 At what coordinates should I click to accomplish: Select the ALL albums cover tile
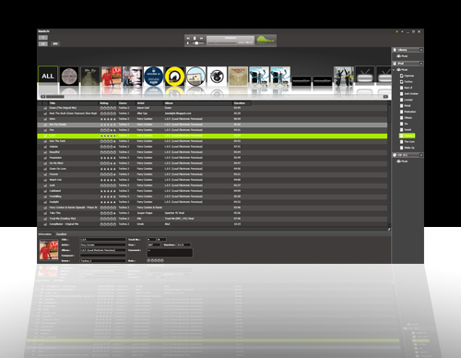[48, 76]
